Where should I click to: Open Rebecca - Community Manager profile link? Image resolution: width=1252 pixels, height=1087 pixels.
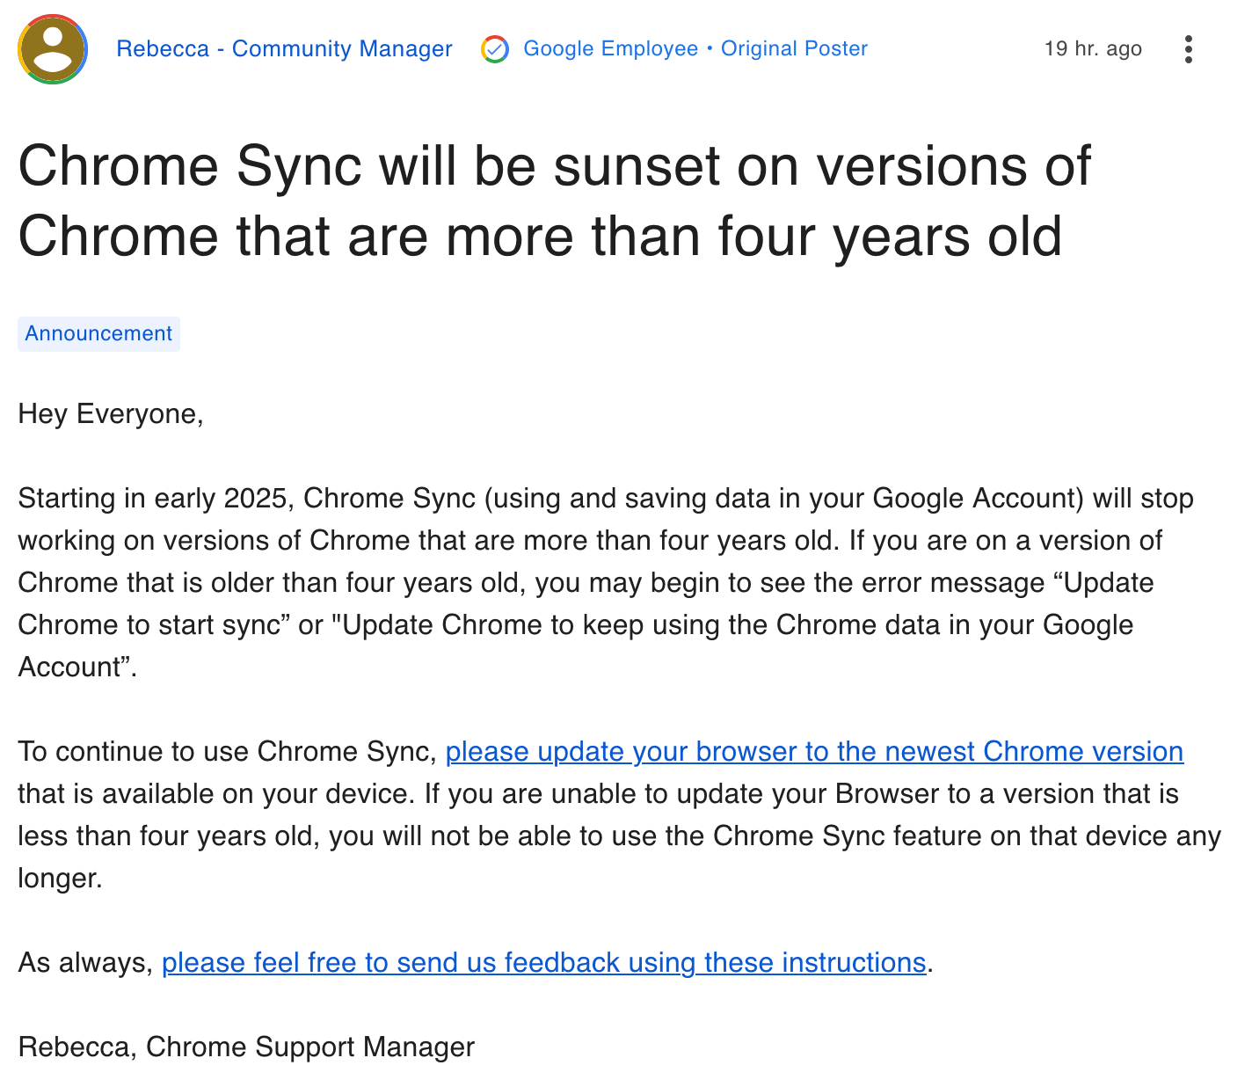(284, 48)
